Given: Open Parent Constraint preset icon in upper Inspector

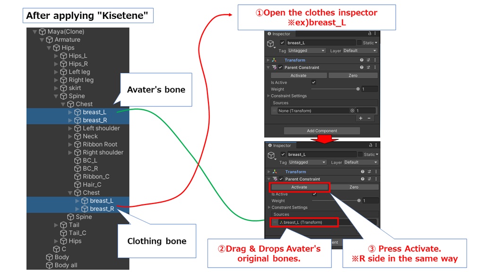Looking at the screenshot, I should pyautogui.click(x=368, y=67).
